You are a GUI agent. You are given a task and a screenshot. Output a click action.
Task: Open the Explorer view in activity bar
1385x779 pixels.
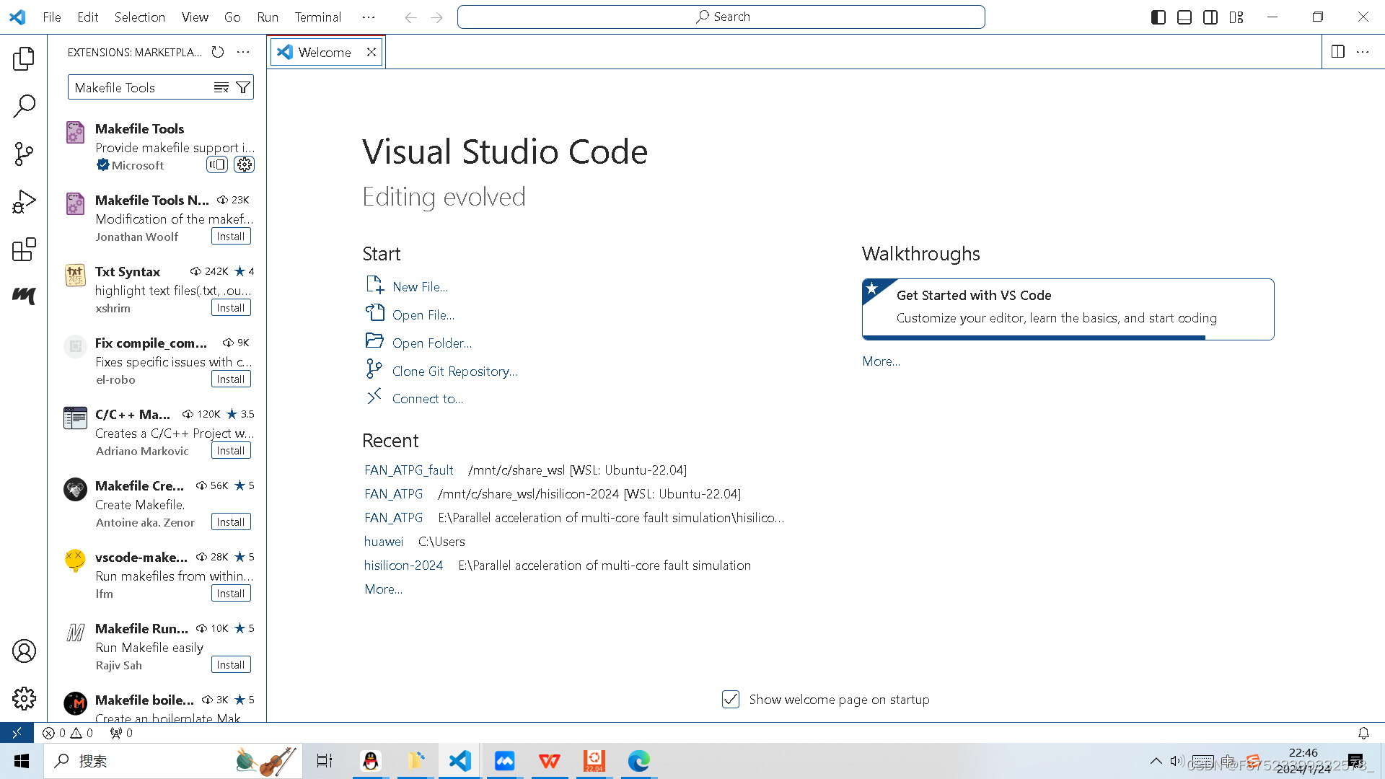[24, 58]
